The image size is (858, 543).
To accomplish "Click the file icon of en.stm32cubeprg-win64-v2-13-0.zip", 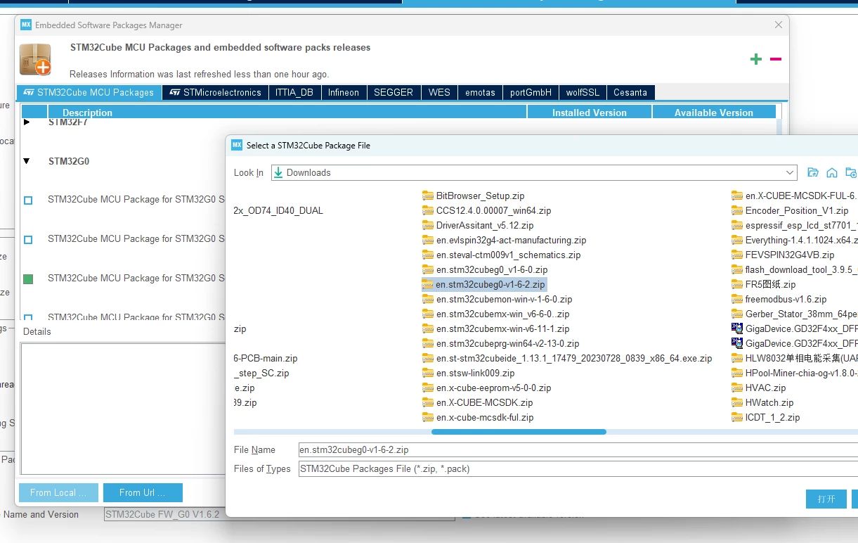I will coord(428,343).
